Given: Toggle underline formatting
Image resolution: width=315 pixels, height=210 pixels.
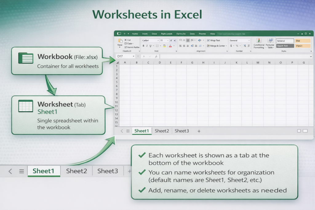Looking at the screenshot, I should point(151,46).
